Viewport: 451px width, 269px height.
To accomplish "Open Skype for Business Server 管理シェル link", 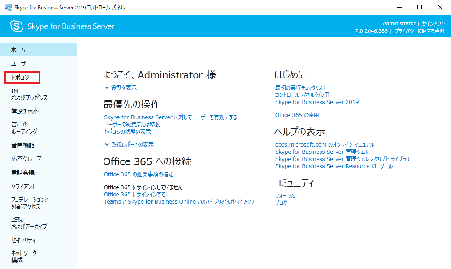I will click(321, 152).
